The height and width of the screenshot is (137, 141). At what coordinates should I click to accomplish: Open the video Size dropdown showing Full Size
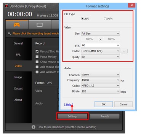point(100,33)
